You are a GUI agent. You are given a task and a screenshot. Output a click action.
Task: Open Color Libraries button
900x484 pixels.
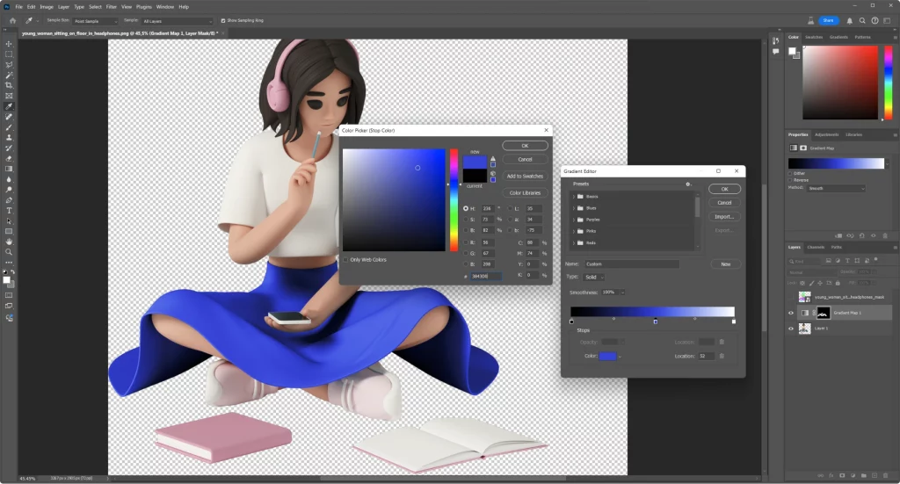pyautogui.click(x=525, y=192)
